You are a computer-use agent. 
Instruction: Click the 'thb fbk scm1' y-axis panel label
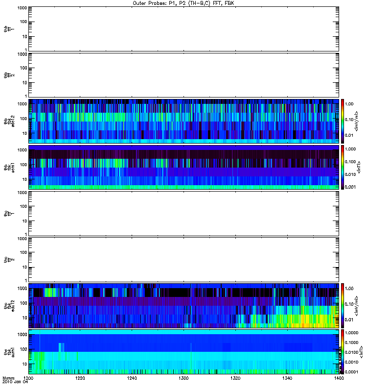click(x=9, y=167)
